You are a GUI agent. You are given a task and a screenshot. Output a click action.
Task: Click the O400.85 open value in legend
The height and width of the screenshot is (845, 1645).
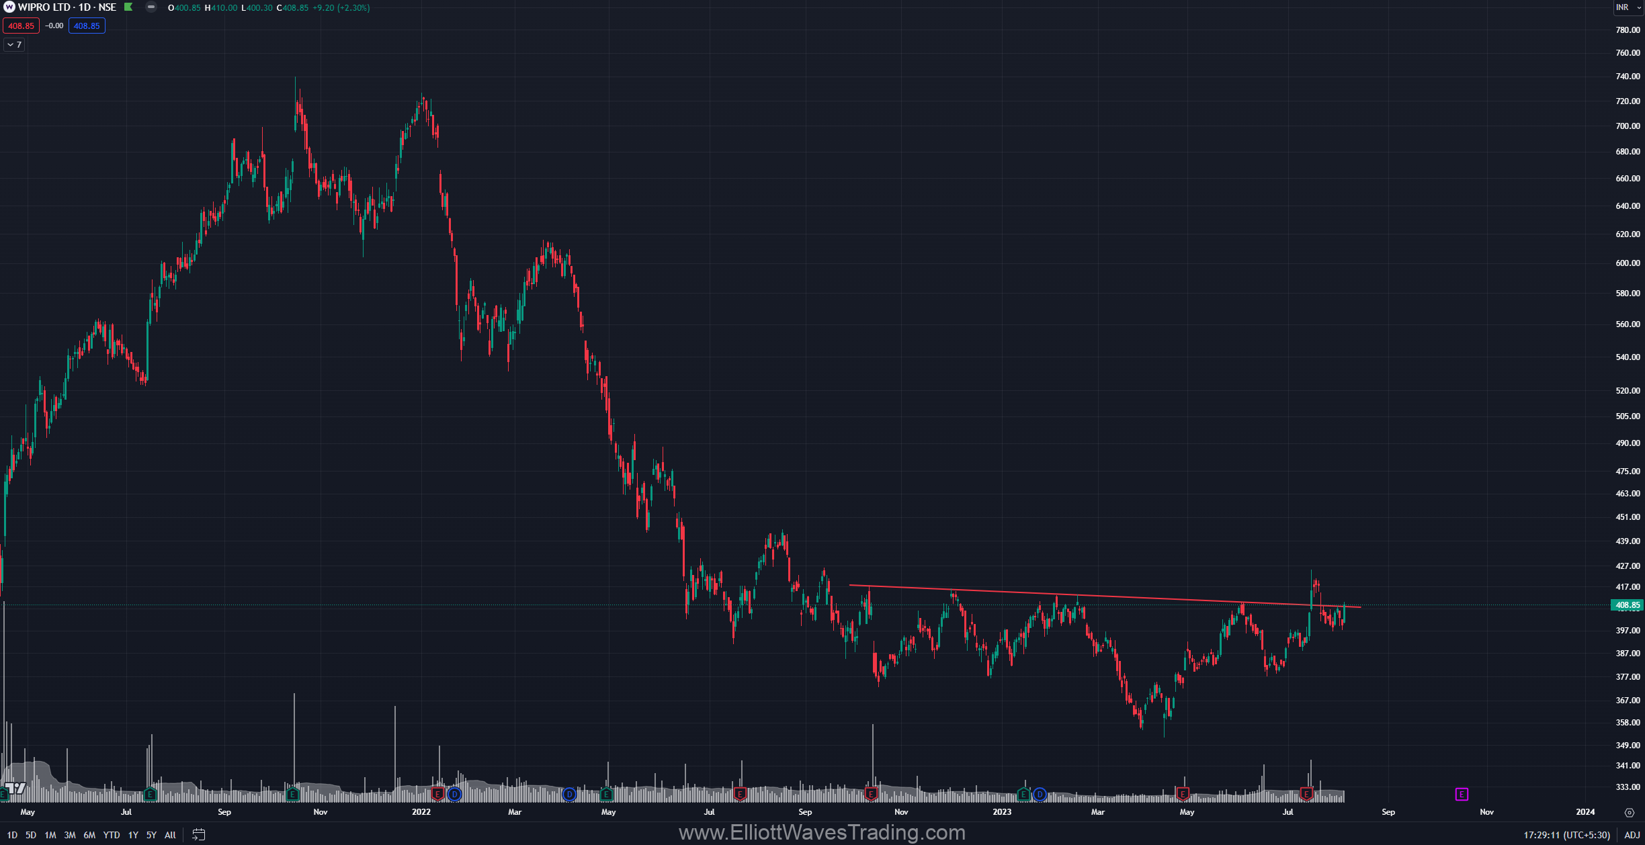(184, 7)
